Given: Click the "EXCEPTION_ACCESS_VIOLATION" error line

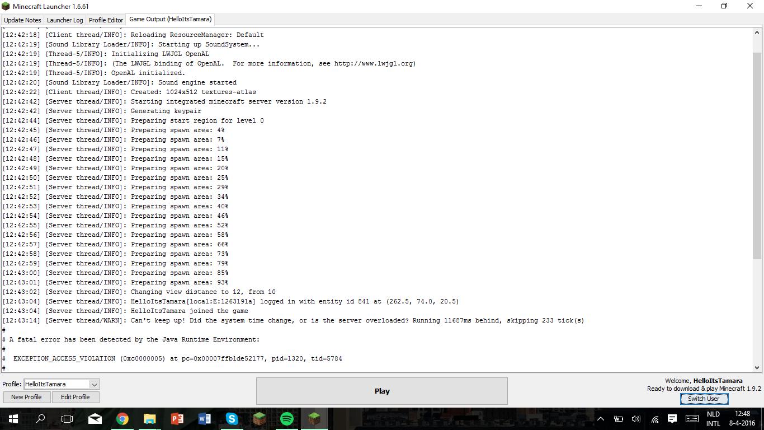Looking at the screenshot, I should point(172,358).
